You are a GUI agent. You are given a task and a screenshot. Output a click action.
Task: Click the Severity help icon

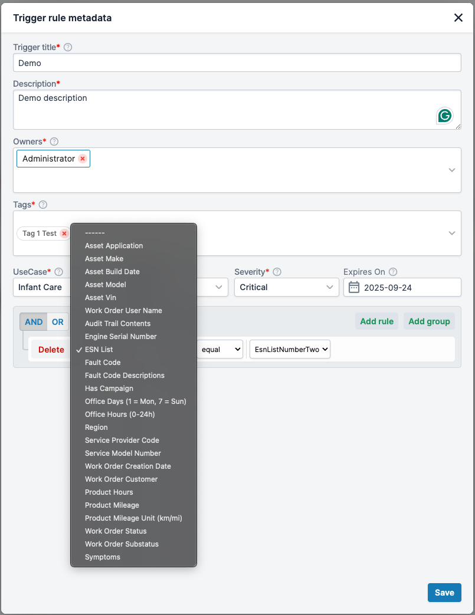277,272
